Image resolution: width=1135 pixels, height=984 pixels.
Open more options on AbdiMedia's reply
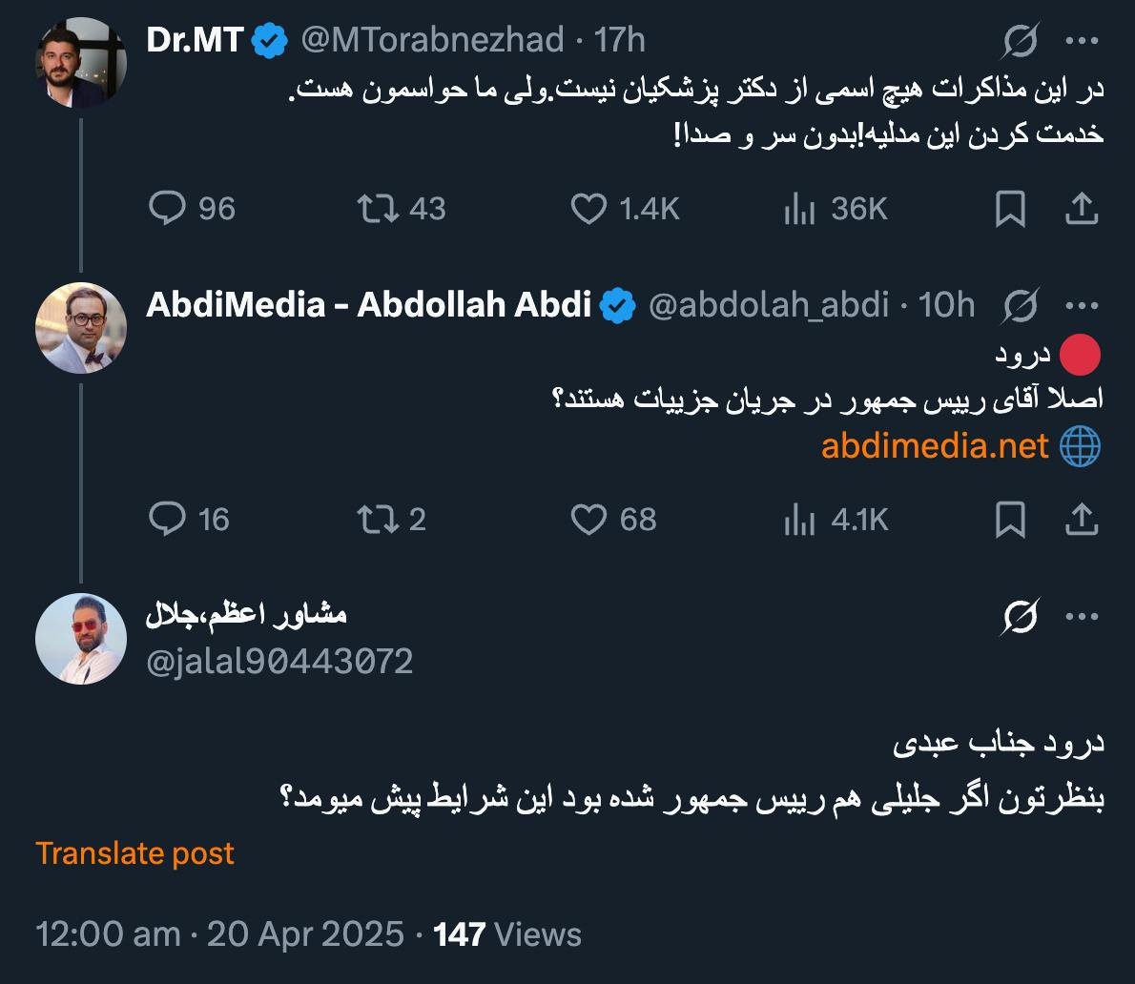[1083, 306]
